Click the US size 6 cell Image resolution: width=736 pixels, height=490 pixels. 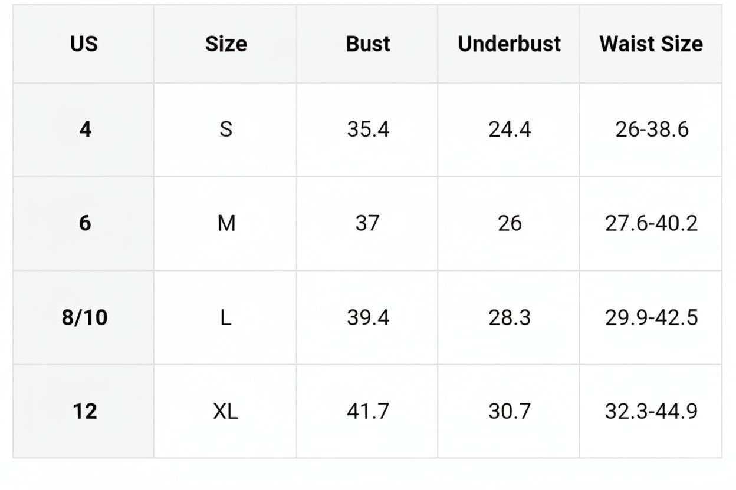click(x=85, y=223)
